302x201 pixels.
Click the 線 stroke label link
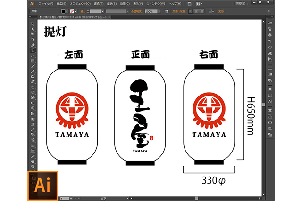(x=83, y=11)
